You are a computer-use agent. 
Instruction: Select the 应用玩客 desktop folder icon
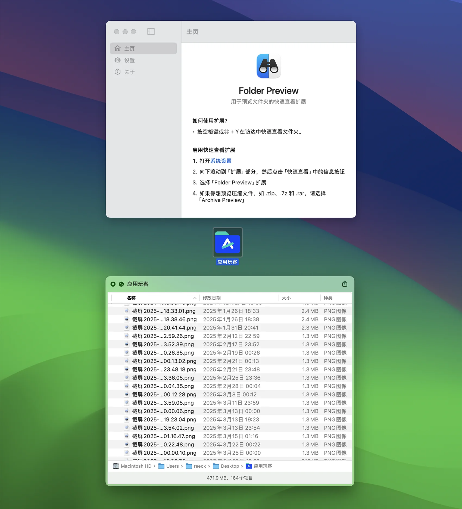coord(227,242)
